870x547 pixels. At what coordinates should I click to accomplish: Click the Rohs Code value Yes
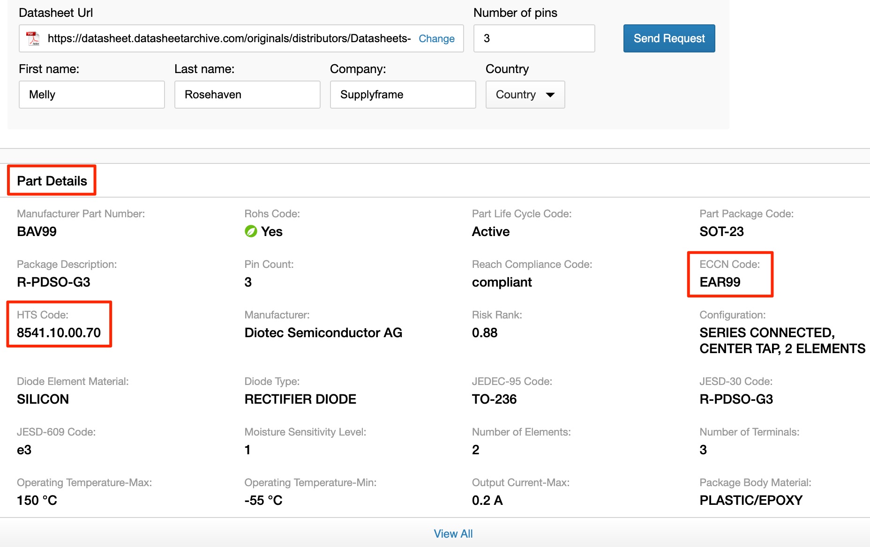(x=271, y=231)
